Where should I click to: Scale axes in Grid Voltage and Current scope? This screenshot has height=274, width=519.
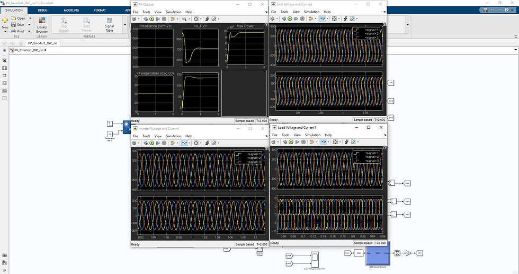[334, 19]
